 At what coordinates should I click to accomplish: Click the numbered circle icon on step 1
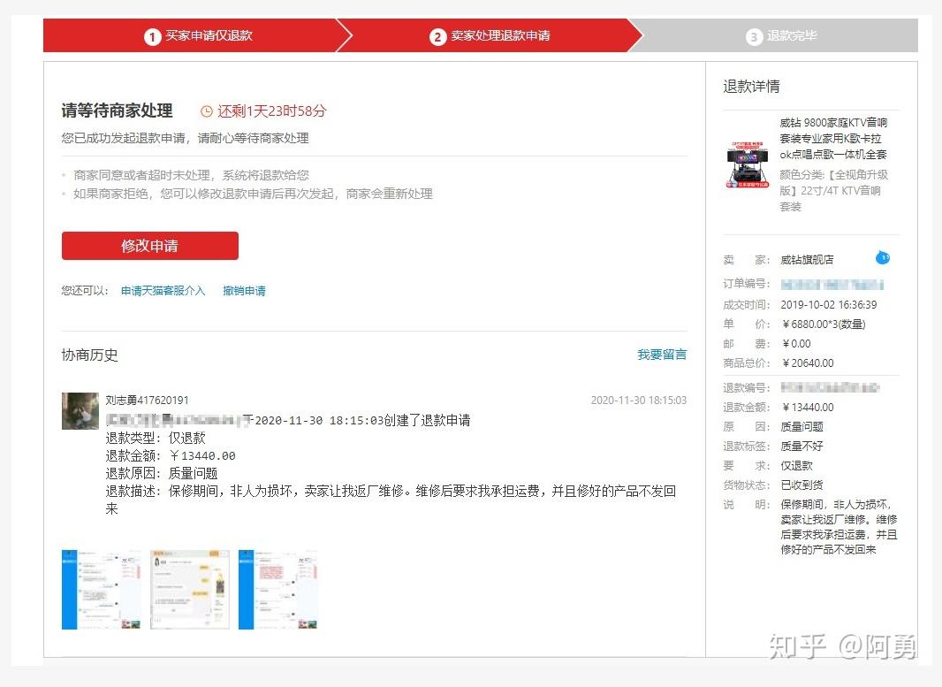[152, 36]
